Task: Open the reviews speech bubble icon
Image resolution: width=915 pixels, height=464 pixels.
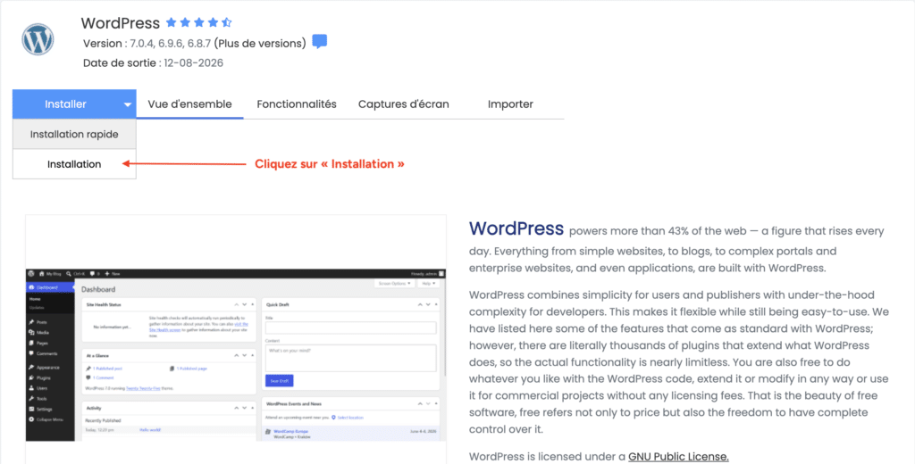Action: click(x=319, y=42)
